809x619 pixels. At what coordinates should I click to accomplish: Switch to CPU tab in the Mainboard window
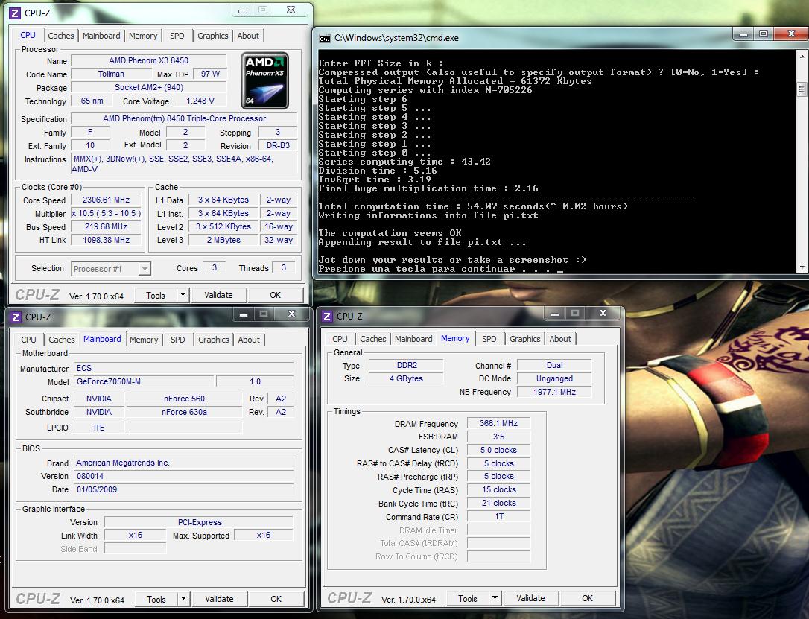click(x=28, y=340)
